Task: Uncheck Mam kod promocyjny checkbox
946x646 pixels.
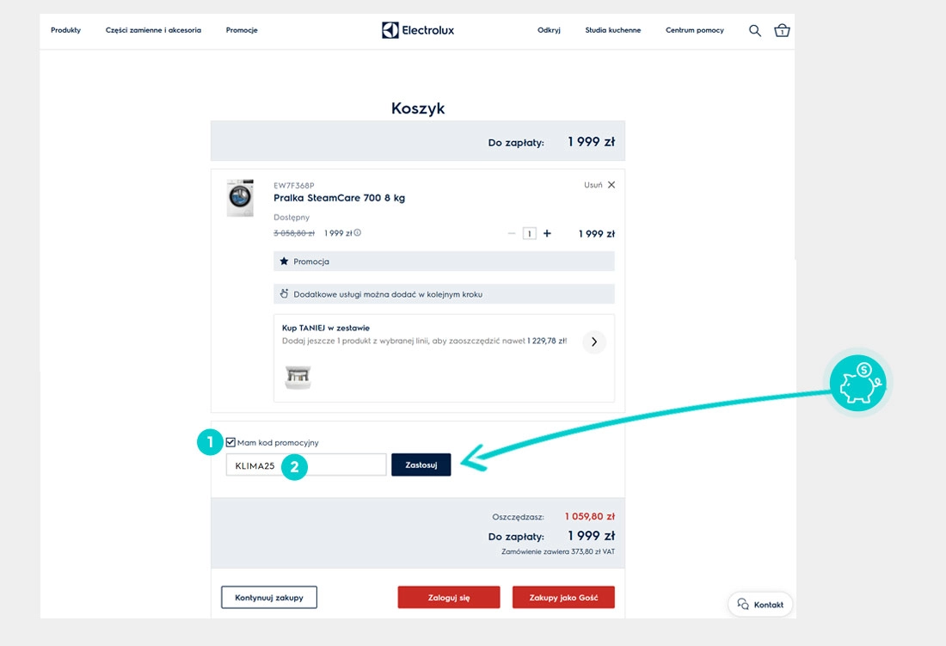Action: coord(230,442)
